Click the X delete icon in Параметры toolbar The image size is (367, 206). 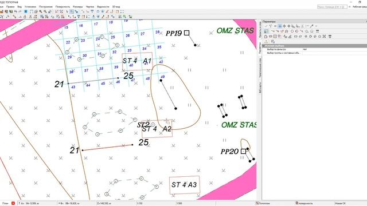point(316,26)
